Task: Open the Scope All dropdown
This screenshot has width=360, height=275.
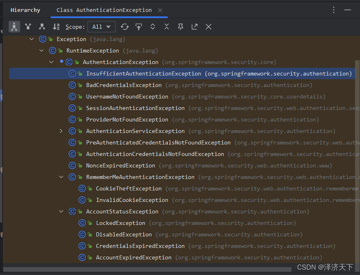Action: pos(101,27)
